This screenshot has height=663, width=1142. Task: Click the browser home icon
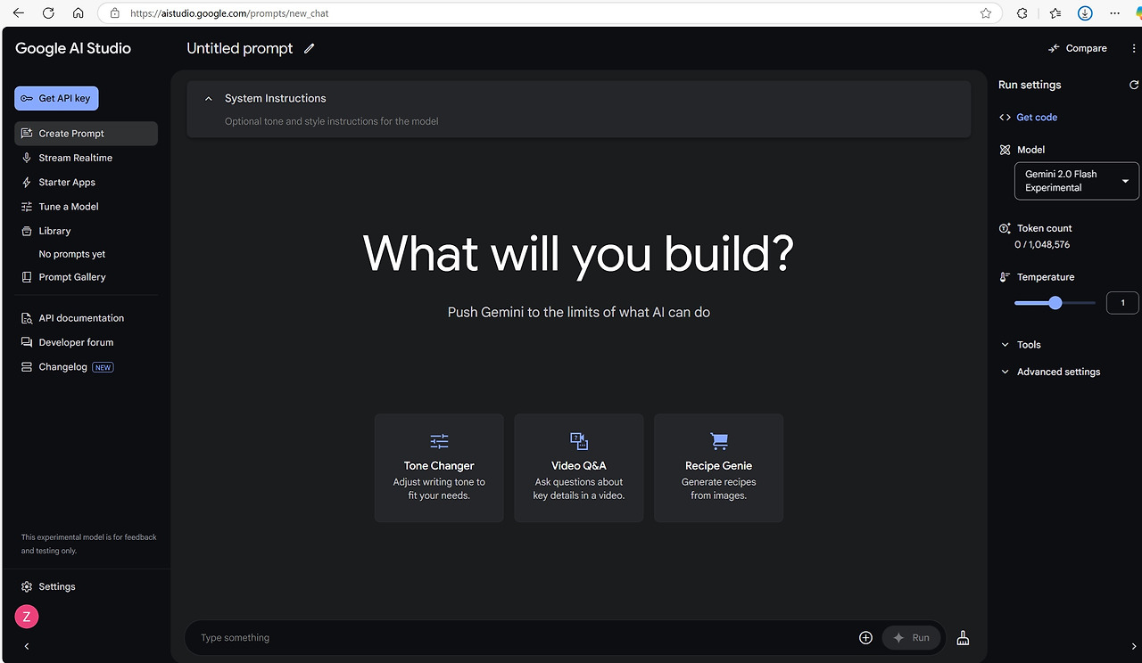[79, 13]
